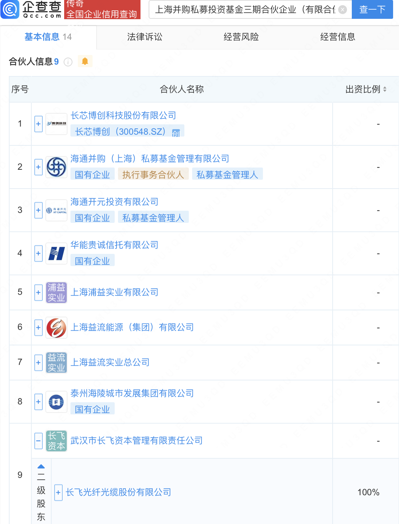Click the orange notification bell icon
The height and width of the screenshot is (524, 399).
[x=85, y=61]
